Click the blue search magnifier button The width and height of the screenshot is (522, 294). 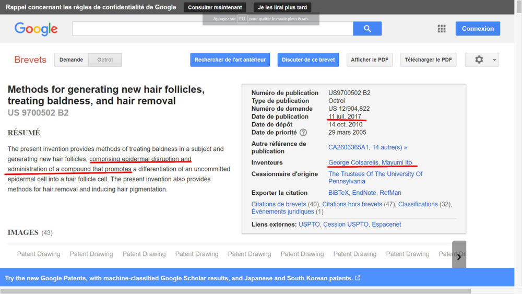coord(367,29)
